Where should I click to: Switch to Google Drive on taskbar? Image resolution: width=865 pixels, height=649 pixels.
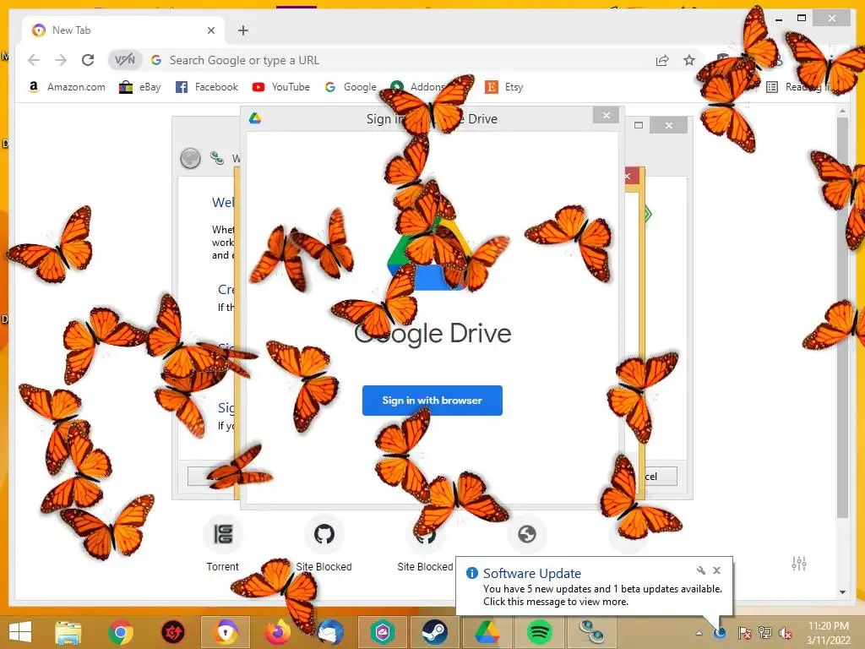click(487, 632)
